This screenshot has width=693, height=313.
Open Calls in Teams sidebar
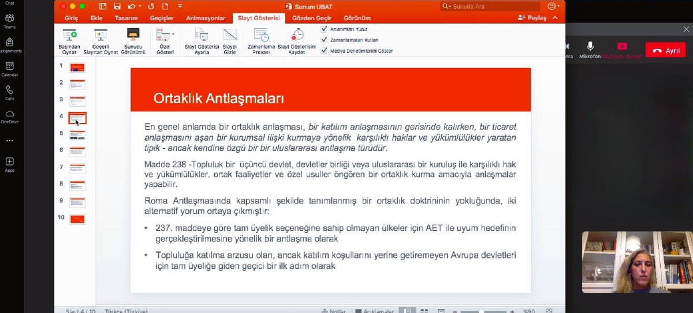9,93
